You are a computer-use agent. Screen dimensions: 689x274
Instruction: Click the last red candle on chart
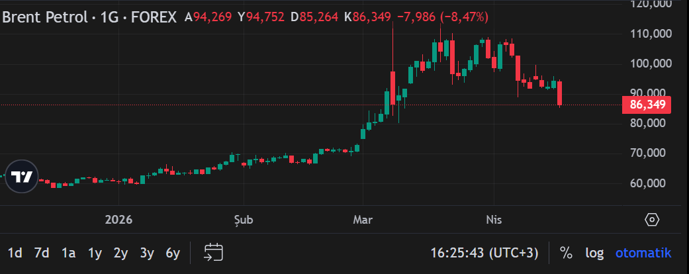[x=560, y=93]
